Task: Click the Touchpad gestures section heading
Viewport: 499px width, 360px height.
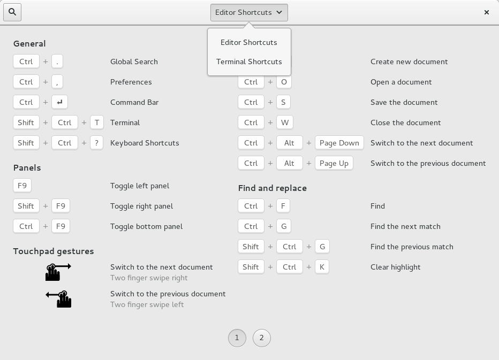Action: click(x=54, y=251)
